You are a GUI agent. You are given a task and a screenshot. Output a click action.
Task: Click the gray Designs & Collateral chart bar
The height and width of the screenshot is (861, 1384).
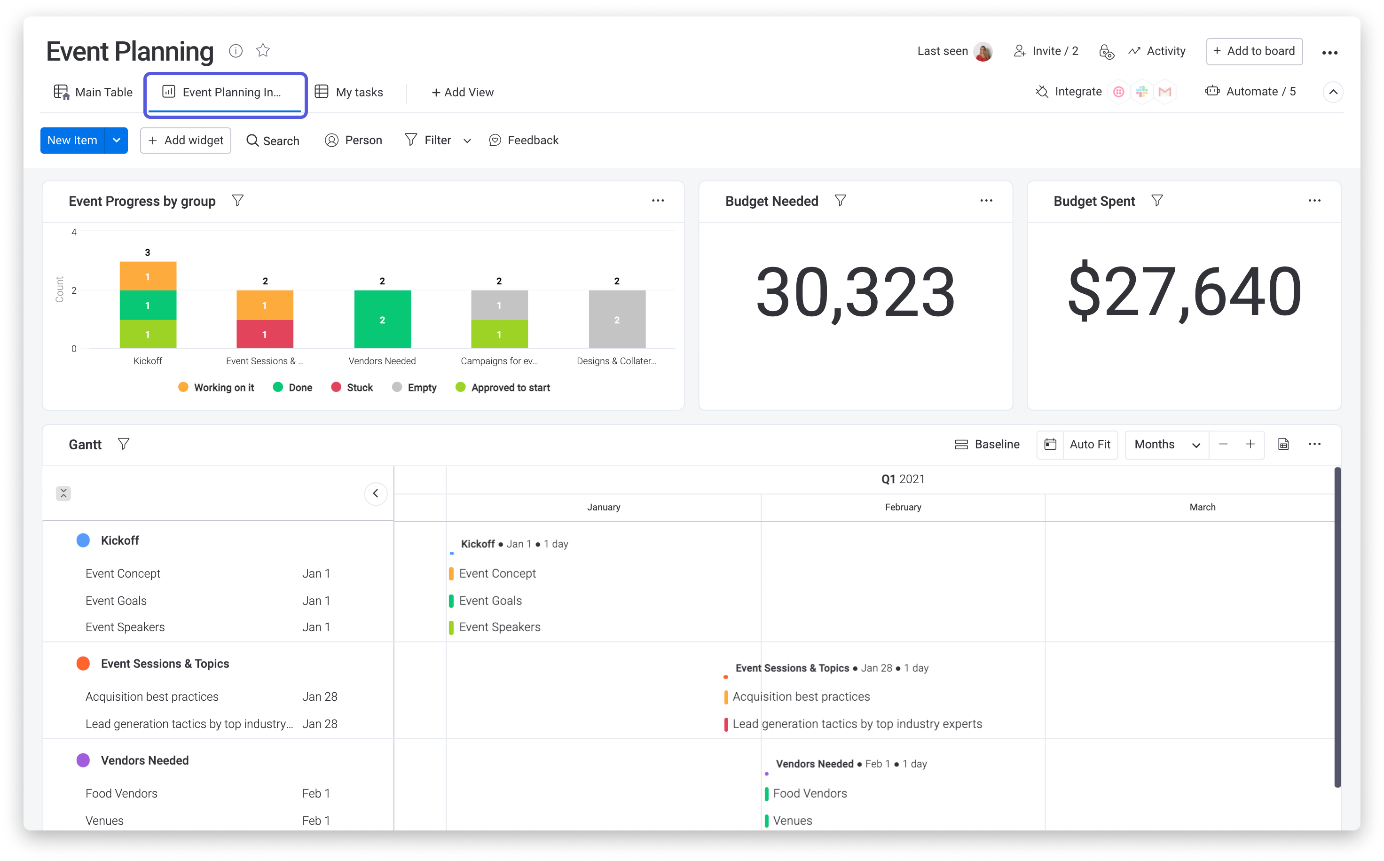pos(617,319)
